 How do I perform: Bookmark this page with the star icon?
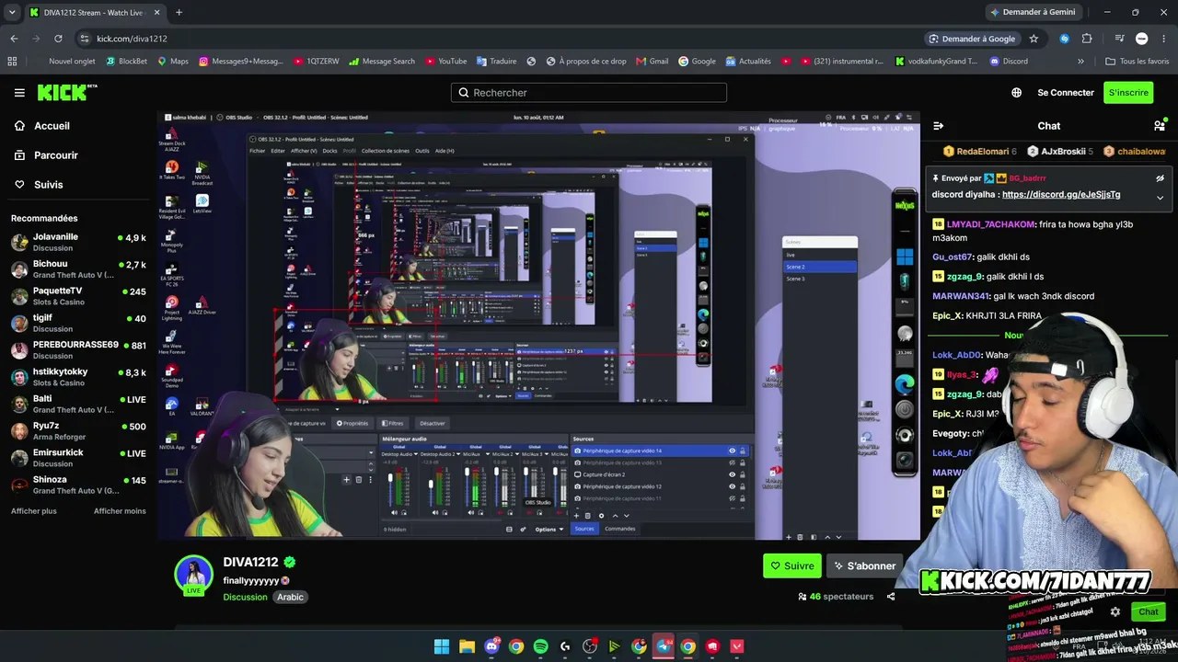(x=1034, y=39)
